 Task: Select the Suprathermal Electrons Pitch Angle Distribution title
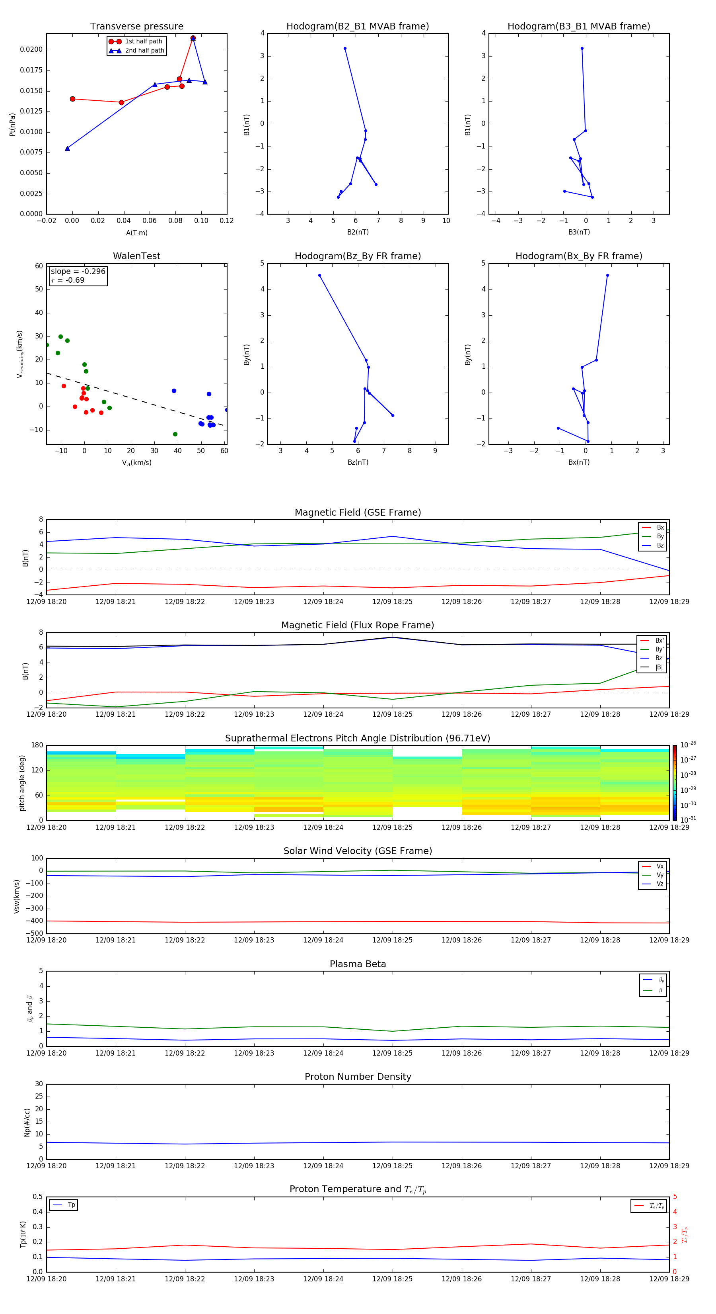tap(358, 739)
